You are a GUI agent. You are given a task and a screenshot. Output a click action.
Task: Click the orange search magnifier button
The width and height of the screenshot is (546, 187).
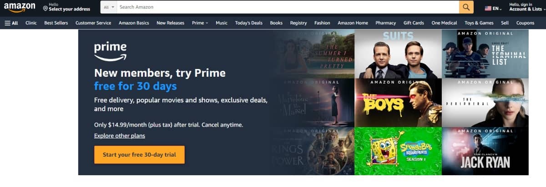[x=466, y=7]
